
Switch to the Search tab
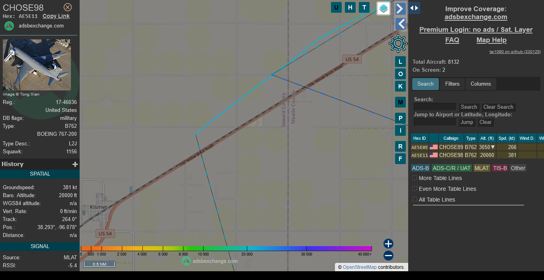click(425, 84)
